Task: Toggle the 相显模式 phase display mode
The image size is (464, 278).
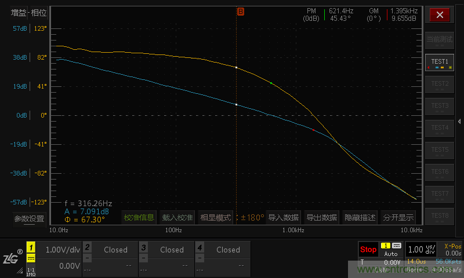Action: point(215,218)
